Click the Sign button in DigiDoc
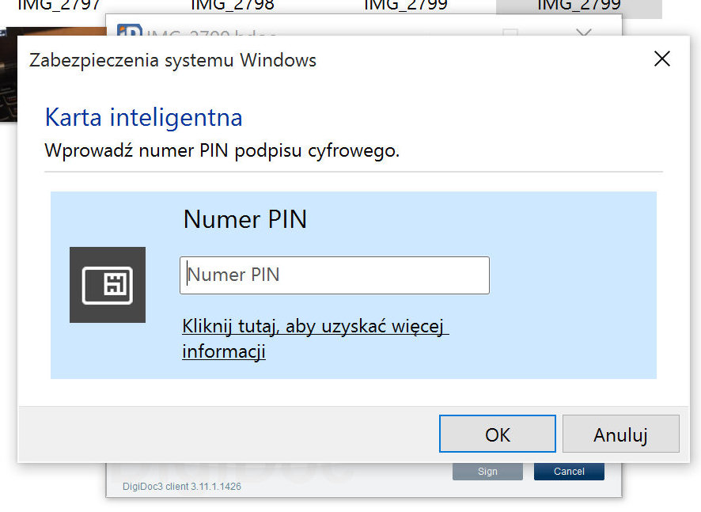Viewport: 701px width, 512px height. click(487, 472)
